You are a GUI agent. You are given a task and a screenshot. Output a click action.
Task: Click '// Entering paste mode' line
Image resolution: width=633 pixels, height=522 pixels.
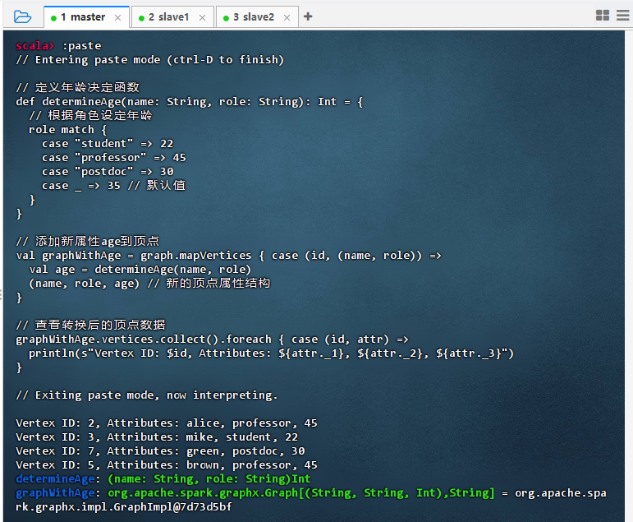(149, 60)
